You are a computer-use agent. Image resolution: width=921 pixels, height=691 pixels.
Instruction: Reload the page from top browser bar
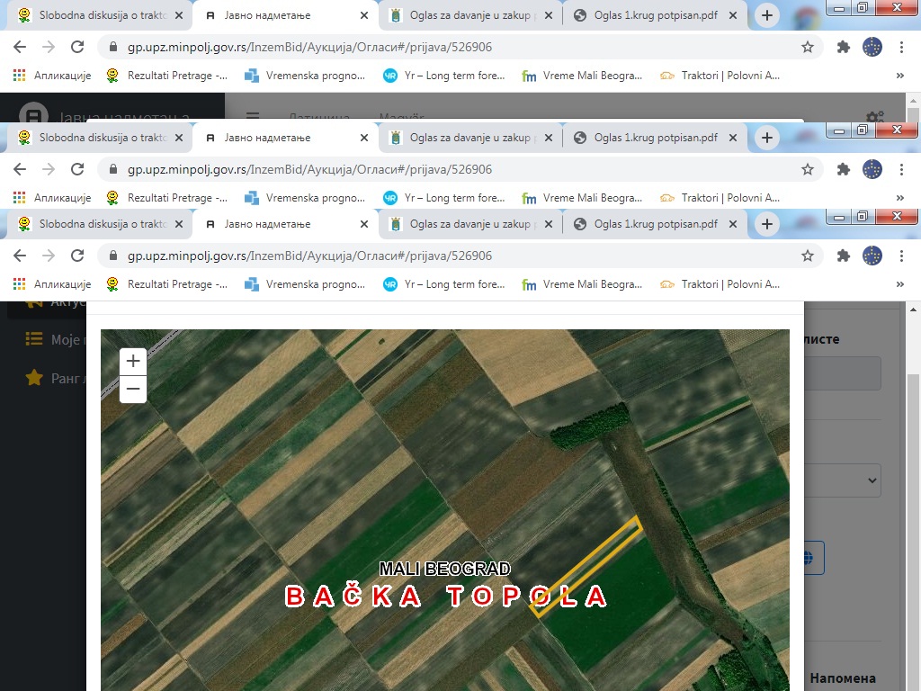click(x=77, y=47)
